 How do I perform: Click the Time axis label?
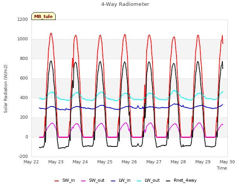pyautogui.click(x=222, y=168)
